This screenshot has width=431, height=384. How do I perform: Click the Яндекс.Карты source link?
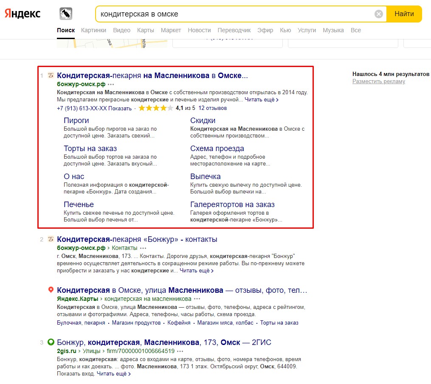[x=78, y=299]
